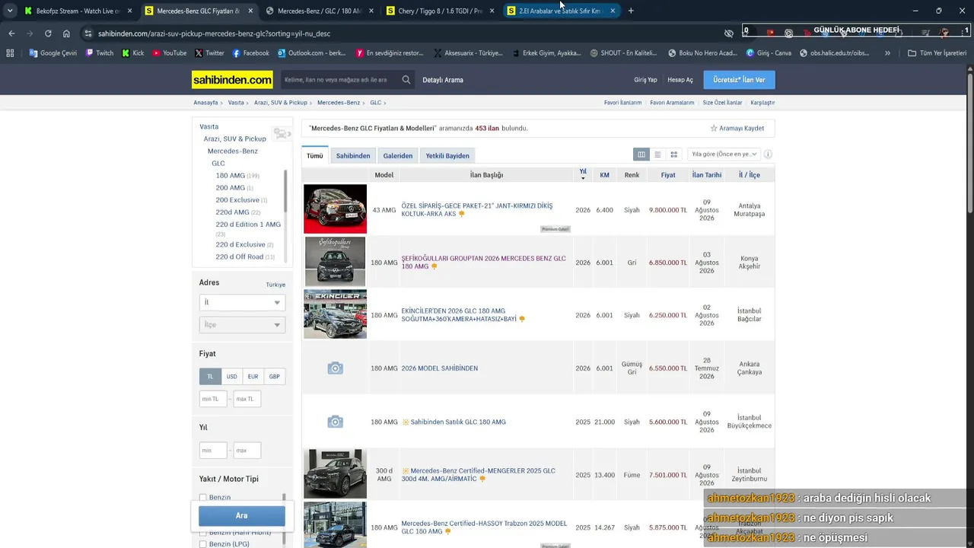Screen dimensions: 974x548
Task: Select the Sahibinden listings tab
Action: 353,155
